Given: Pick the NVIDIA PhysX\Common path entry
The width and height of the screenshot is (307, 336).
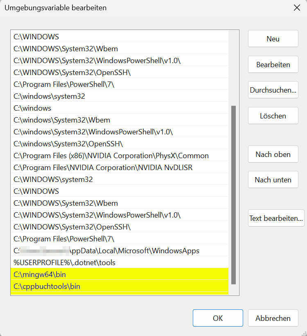Looking at the screenshot, I should pyautogui.click(x=111, y=156).
